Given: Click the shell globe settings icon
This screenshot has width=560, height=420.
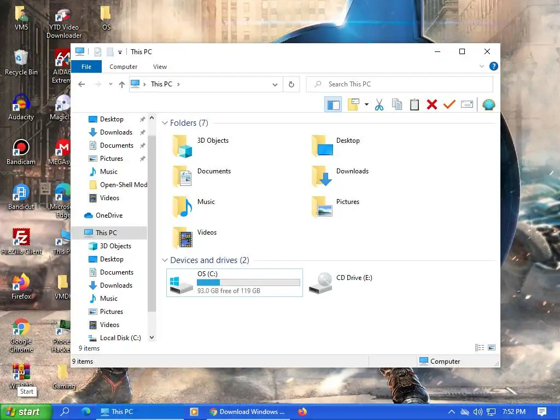Looking at the screenshot, I should (488, 104).
